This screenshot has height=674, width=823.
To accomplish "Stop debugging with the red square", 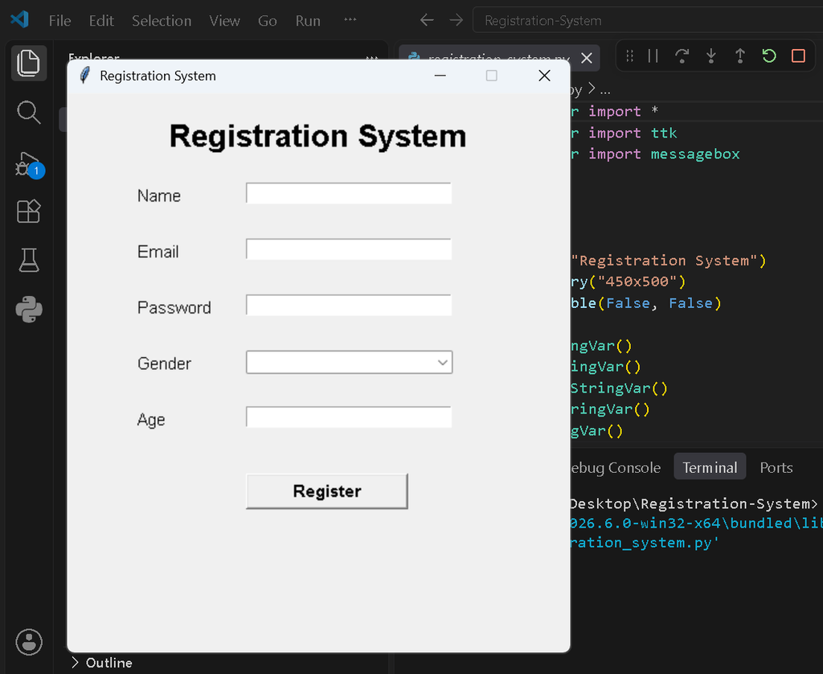I will pos(798,55).
